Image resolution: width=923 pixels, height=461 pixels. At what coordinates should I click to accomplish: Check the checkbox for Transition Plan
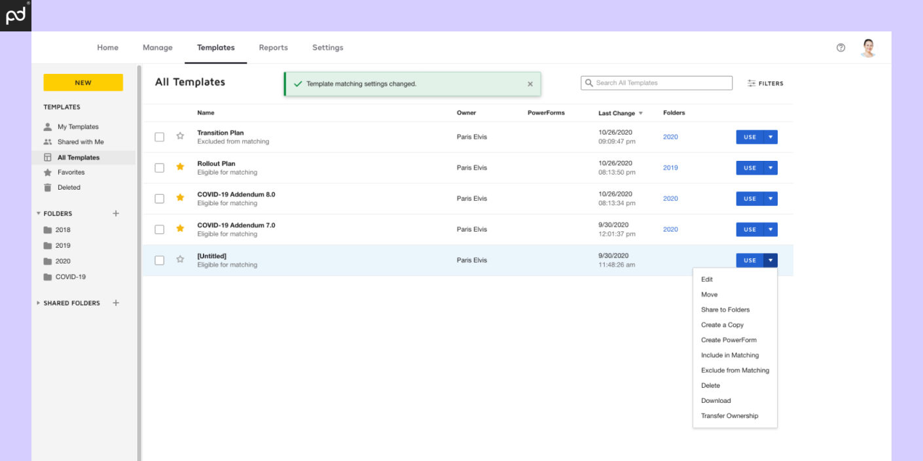159,137
